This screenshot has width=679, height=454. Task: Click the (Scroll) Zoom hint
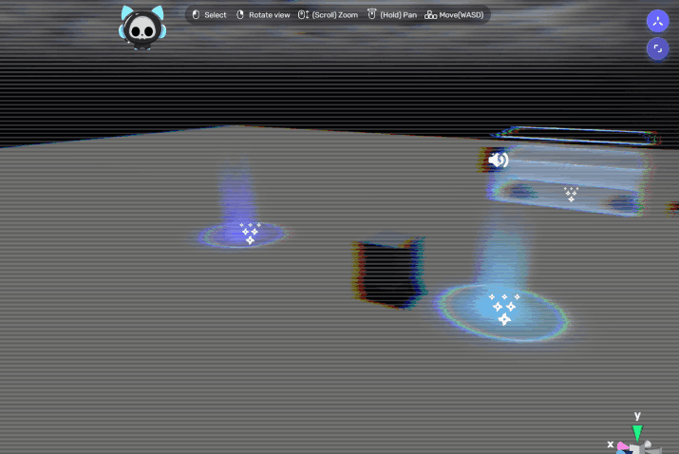[328, 15]
